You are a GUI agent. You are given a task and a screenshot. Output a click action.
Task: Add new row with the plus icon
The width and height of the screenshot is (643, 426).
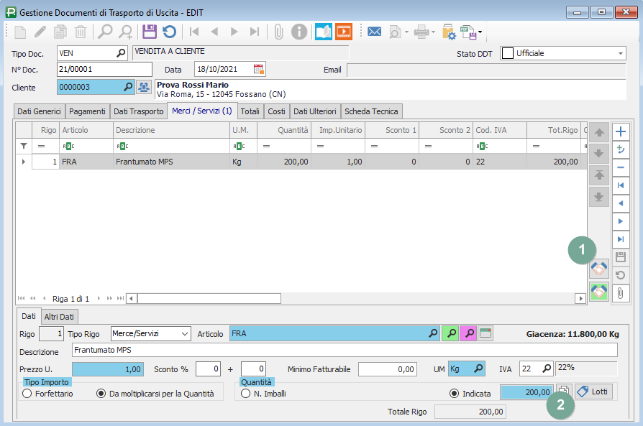620,131
